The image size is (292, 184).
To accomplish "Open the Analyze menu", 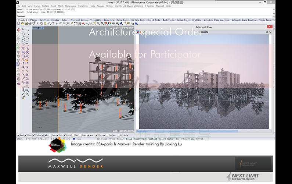I will pyautogui.click(x=101, y=6).
